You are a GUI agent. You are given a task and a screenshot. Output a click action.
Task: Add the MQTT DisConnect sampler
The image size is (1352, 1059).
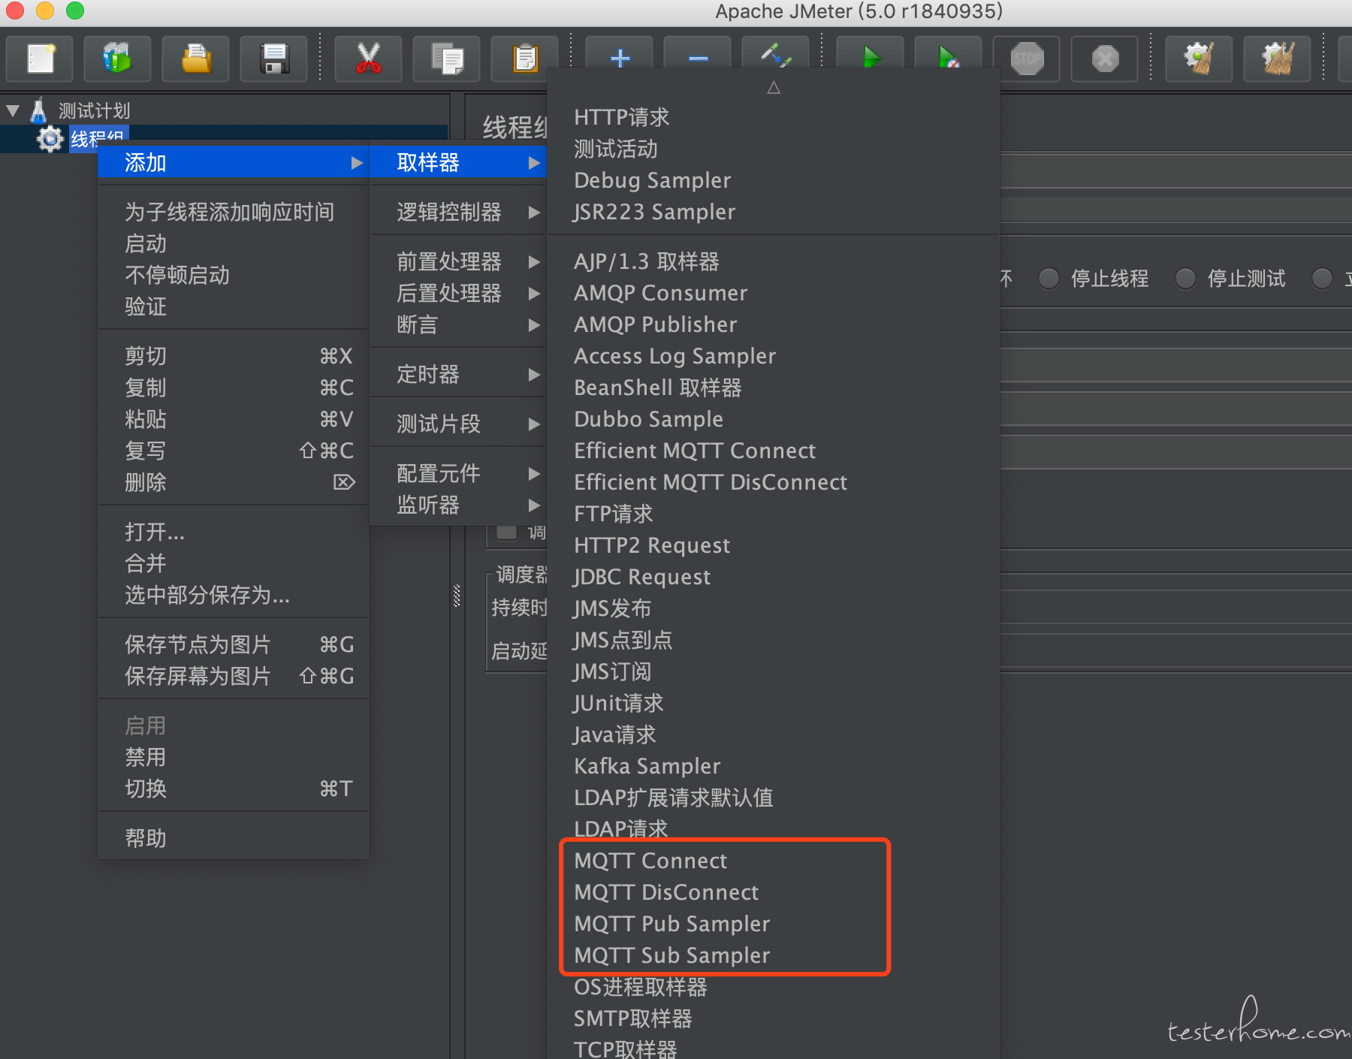(774, 892)
